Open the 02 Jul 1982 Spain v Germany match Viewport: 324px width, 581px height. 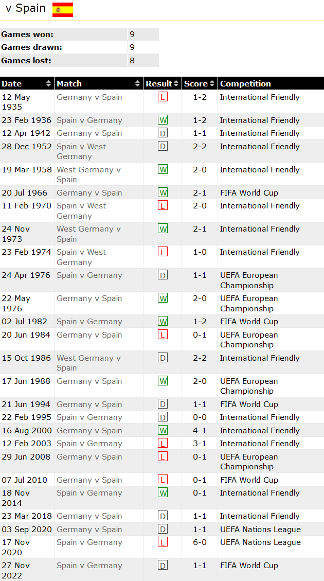tap(89, 322)
